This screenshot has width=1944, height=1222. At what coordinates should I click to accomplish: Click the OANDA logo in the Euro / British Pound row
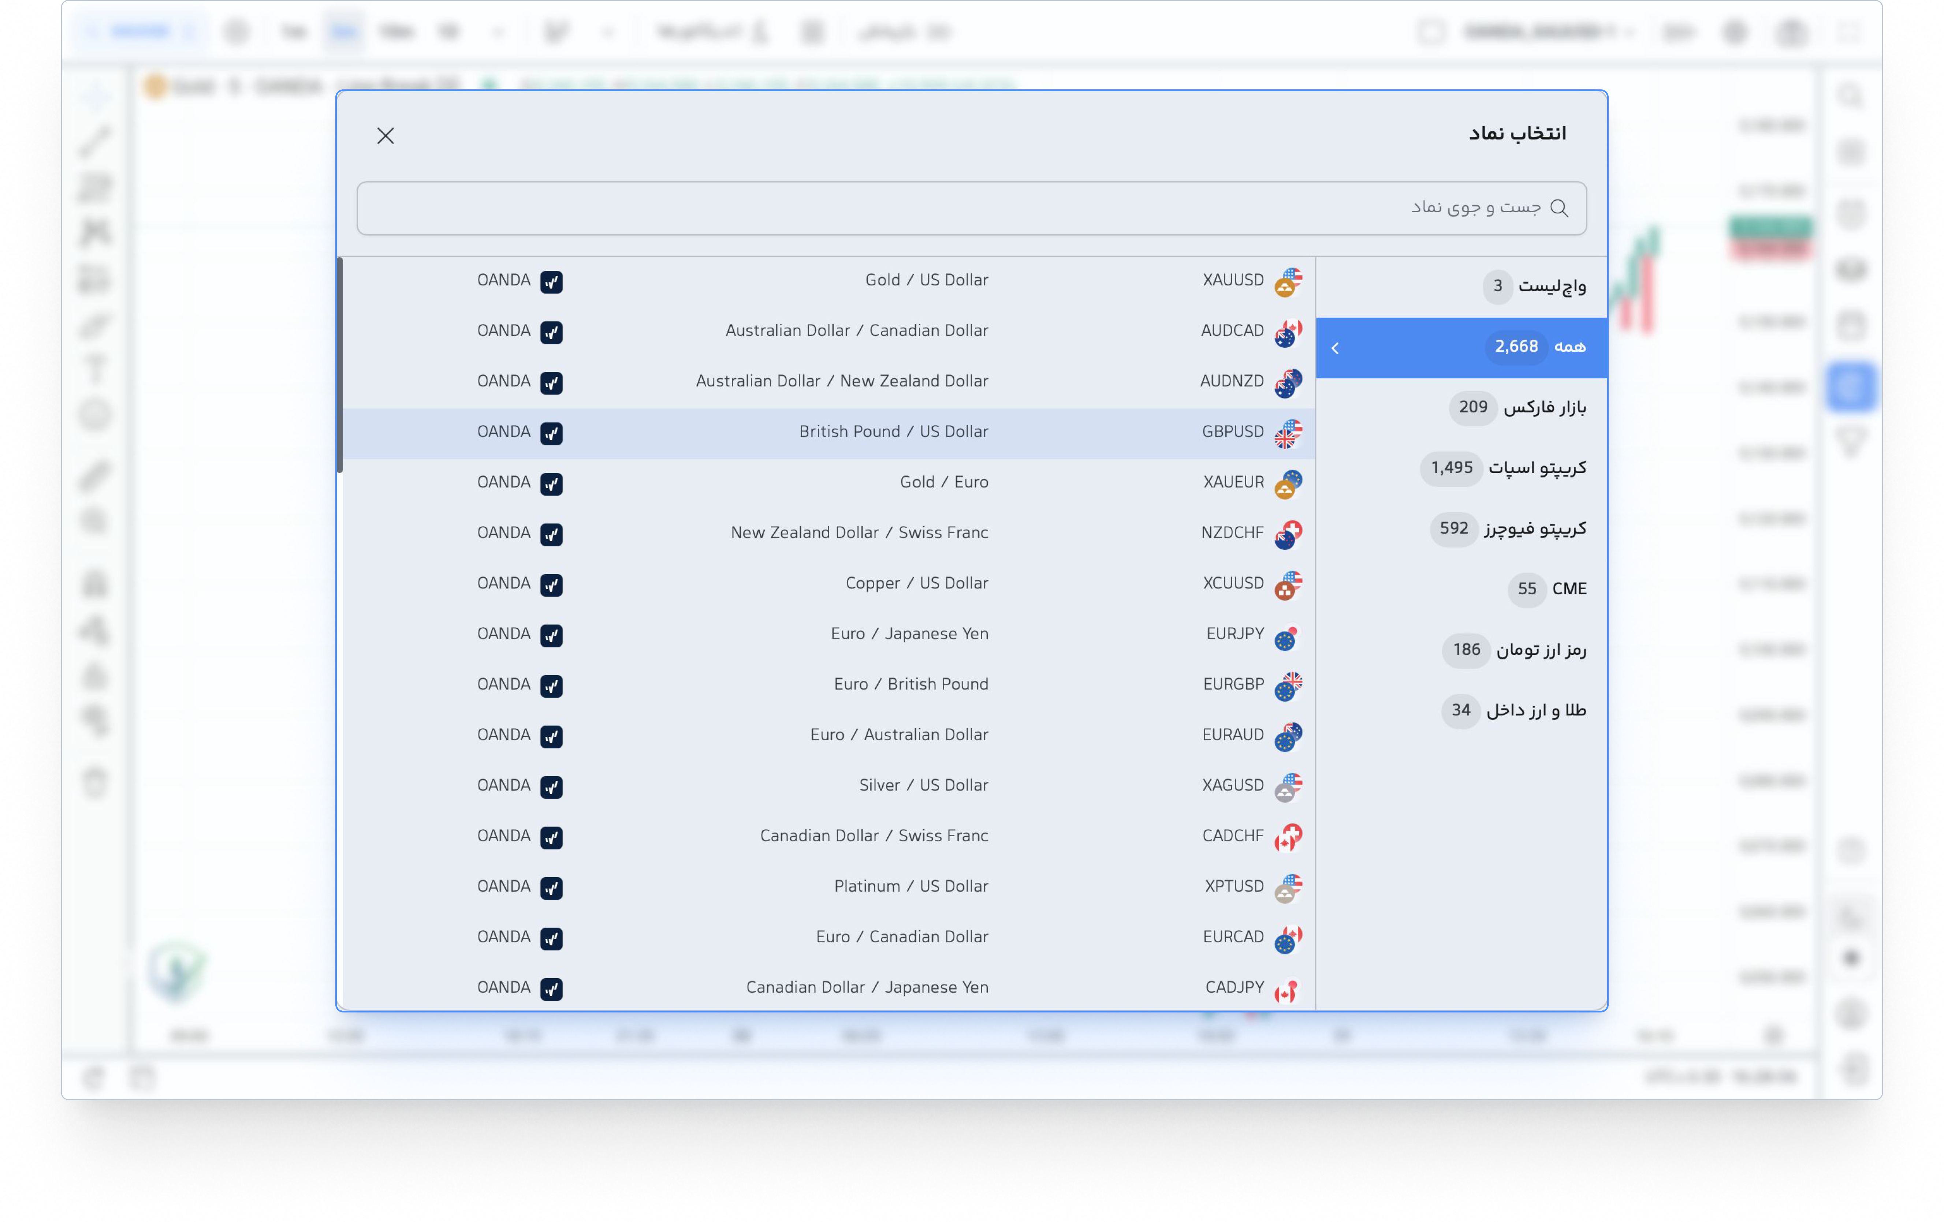[x=551, y=686]
